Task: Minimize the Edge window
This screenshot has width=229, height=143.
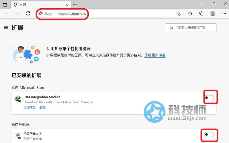Action: [x=202, y=4]
